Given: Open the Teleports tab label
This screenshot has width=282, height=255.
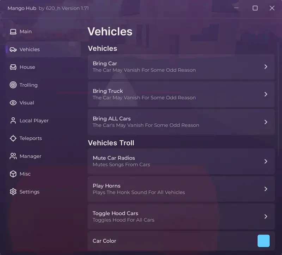Looking at the screenshot, I should [31, 138].
